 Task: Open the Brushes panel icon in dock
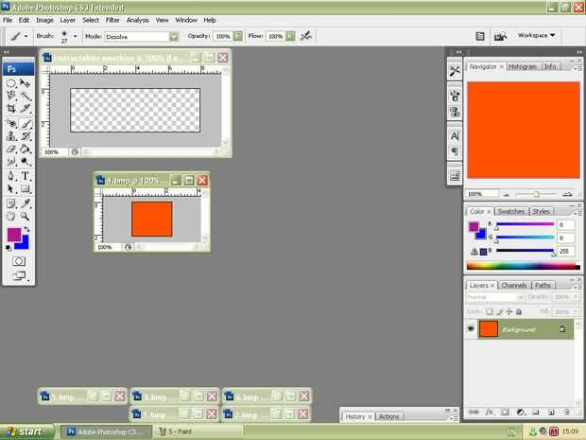(x=455, y=96)
